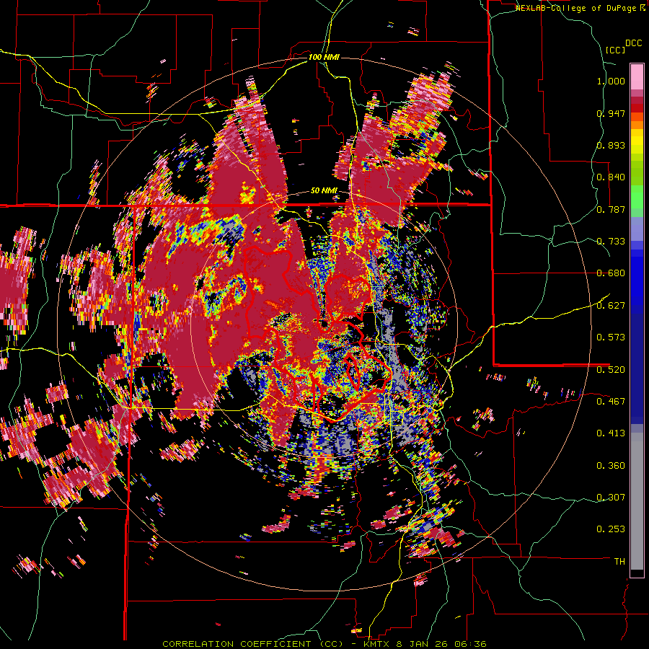Click the "TH" threshold label
The image size is (649, 649).
point(619,562)
